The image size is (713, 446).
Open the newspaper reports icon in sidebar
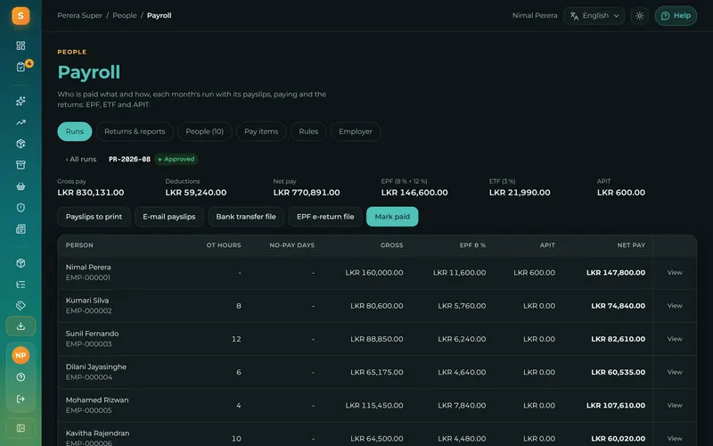tap(20, 229)
